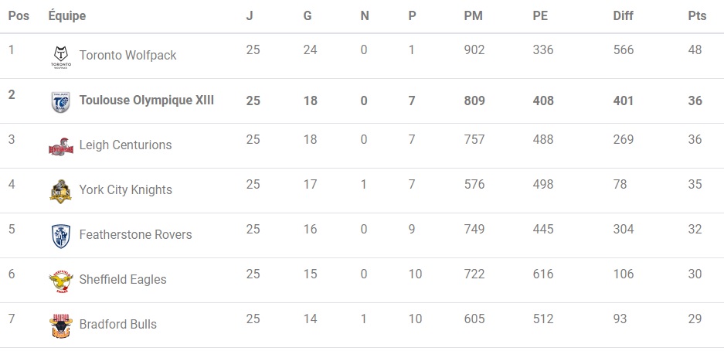Click the Diff column header
The width and height of the screenshot is (724, 351).
point(624,16)
